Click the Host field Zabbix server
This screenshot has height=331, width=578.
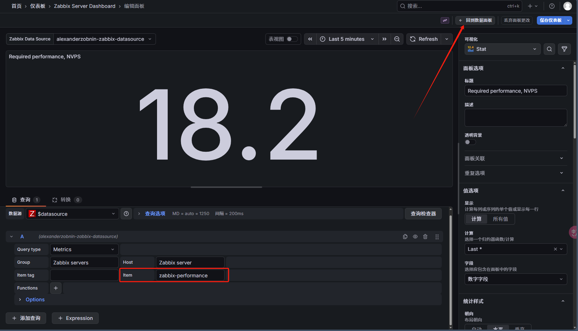[x=190, y=262]
